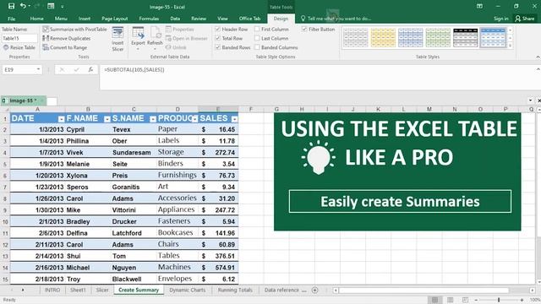Viewport: 541px width, 304px height.
Task: Collapse the ribbon with the arrow
Action: pyautogui.click(x=538, y=57)
